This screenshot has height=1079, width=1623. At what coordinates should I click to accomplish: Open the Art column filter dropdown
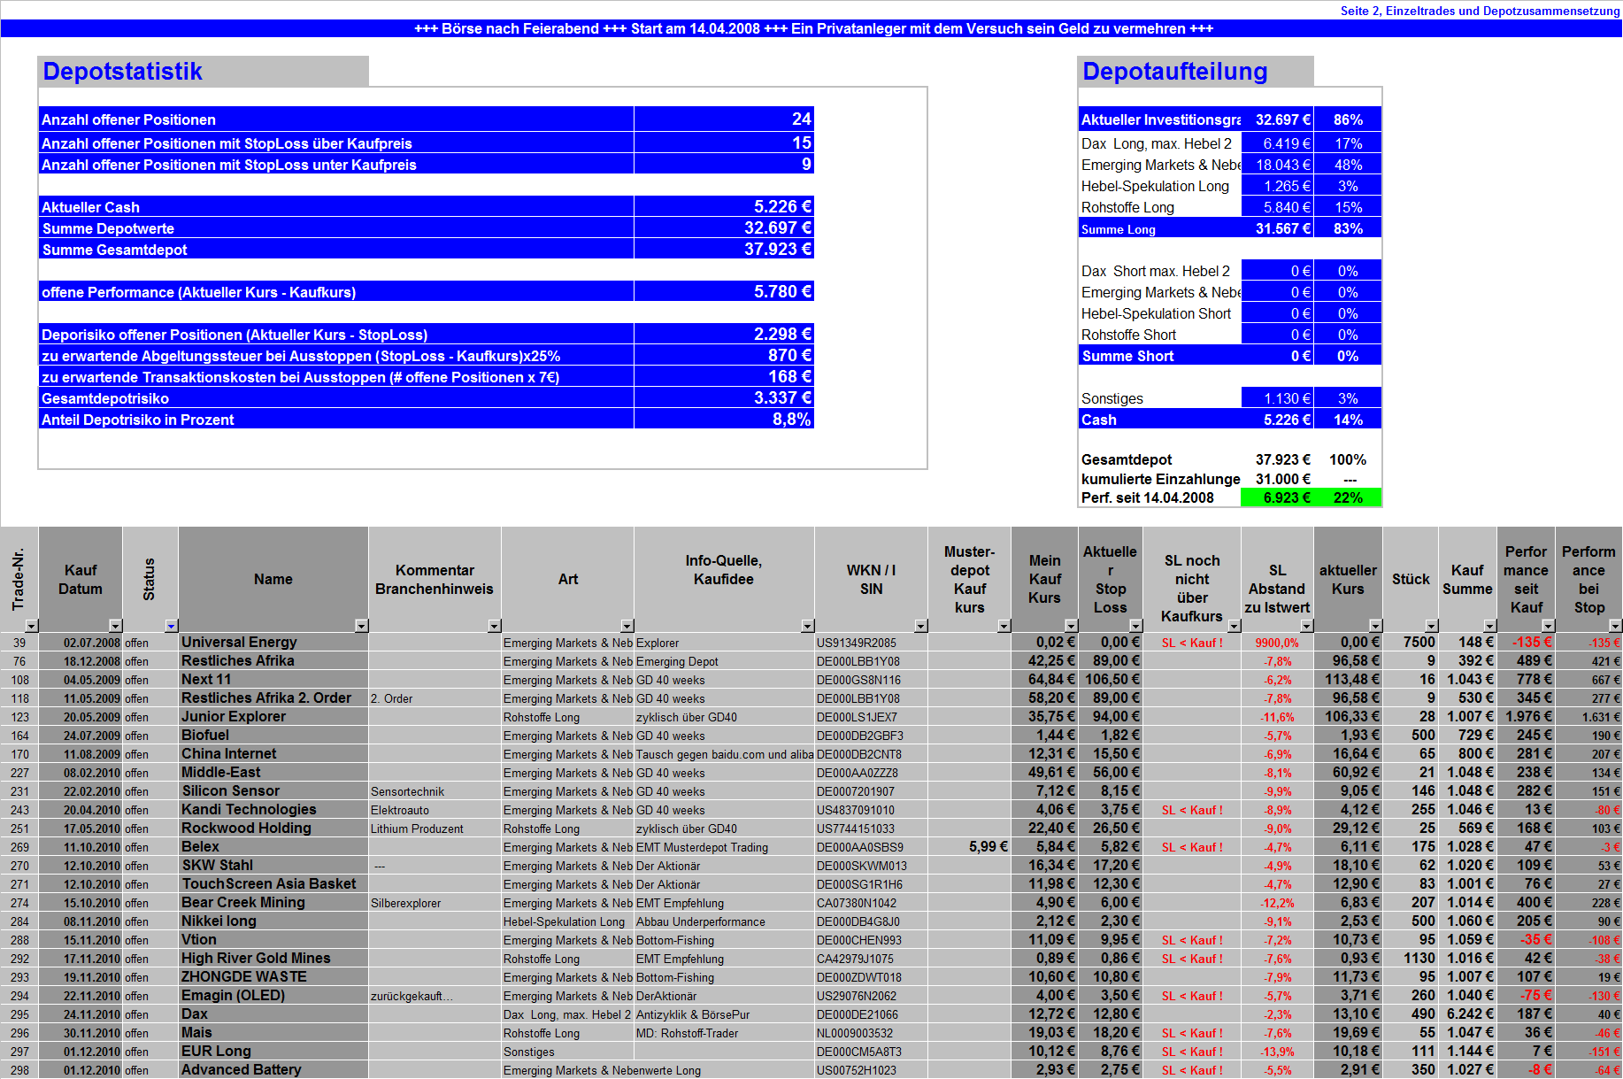[627, 626]
